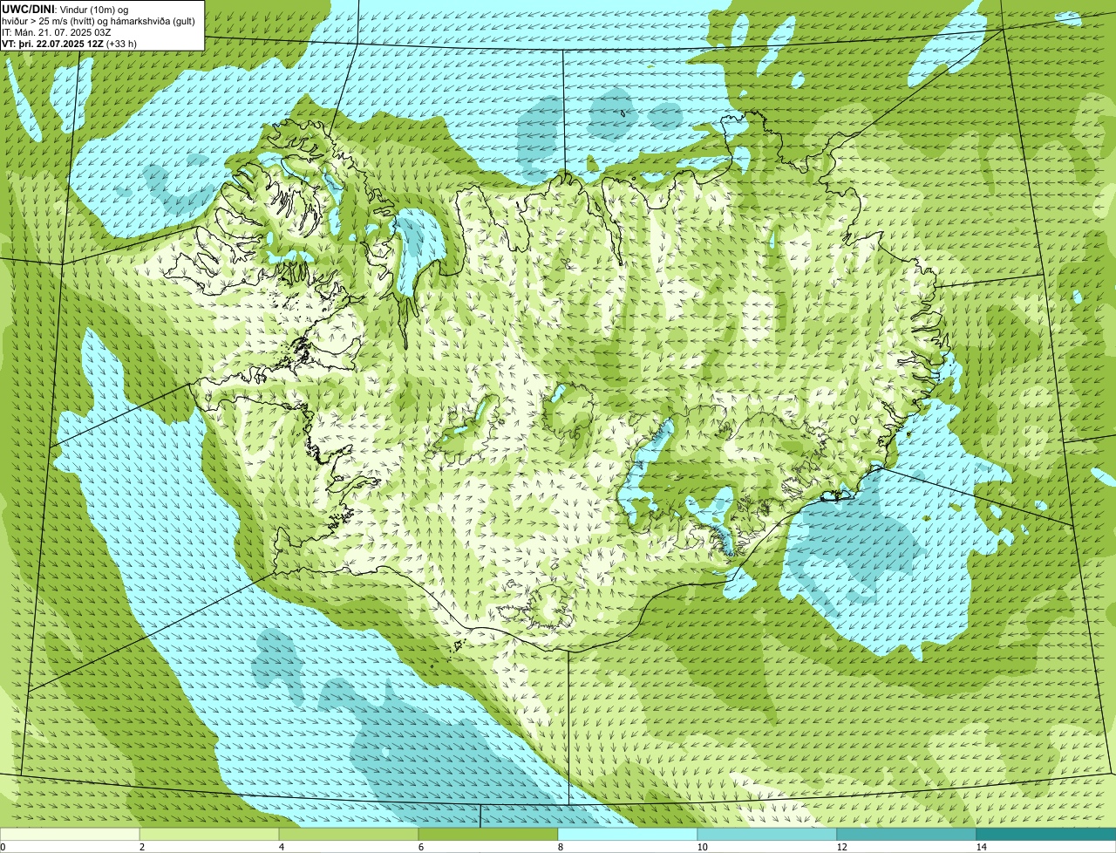Click the dark teal legend swatch above 14 m/s
1116x853 pixels.
tap(1046, 834)
